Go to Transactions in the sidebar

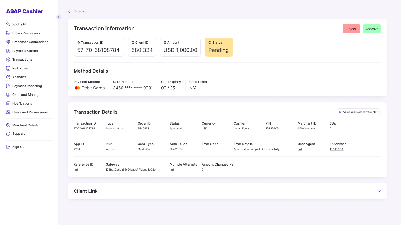[22, 59]
